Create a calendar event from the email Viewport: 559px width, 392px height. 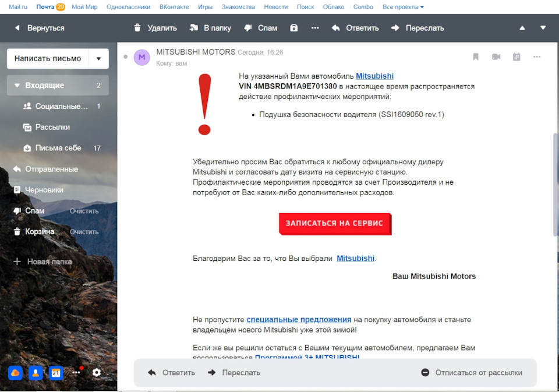(515, 56)
